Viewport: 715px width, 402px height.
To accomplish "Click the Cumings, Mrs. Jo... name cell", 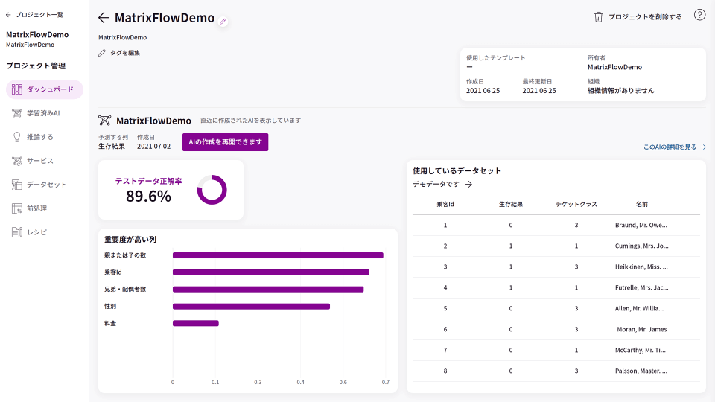I will pyautogui.click(x=641, y=246).
